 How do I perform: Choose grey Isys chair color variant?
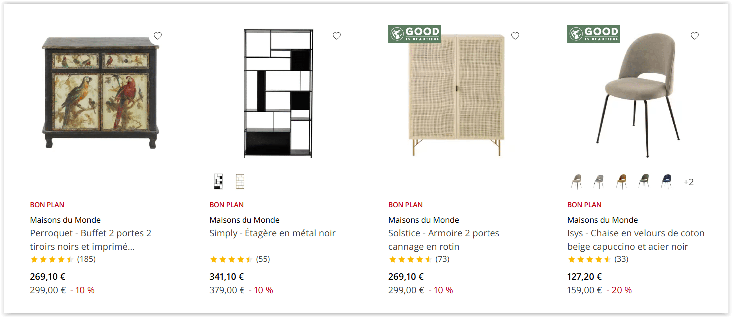599,182
